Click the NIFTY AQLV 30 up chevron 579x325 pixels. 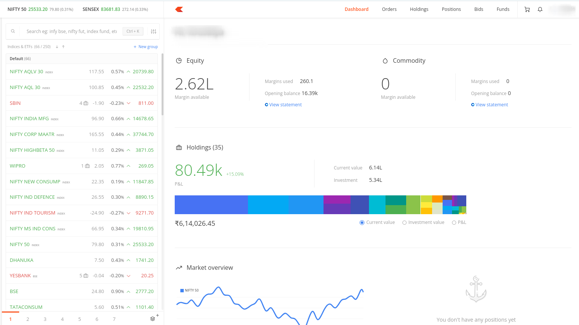(128, 72)
